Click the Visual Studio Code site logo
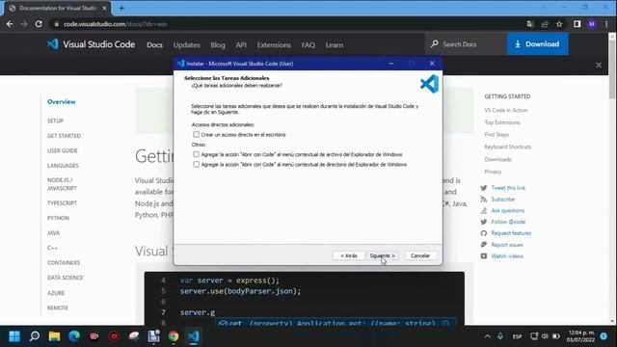 pos(91,44)
